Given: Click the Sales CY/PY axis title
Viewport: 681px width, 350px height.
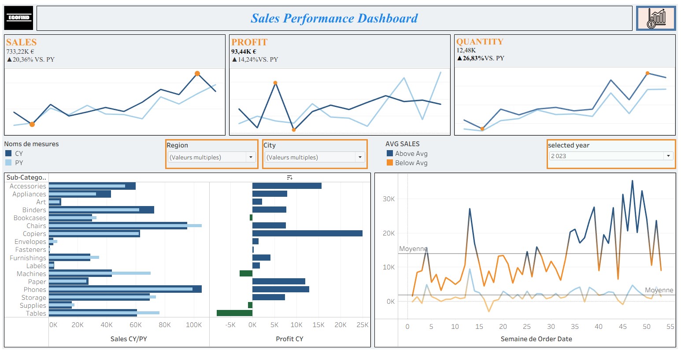Looking at the screenshot, I should pos(129,339).
